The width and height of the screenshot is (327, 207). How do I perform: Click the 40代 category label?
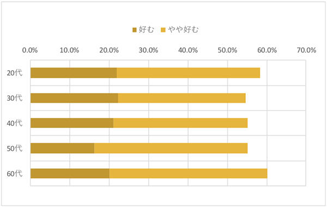(14, 123)
